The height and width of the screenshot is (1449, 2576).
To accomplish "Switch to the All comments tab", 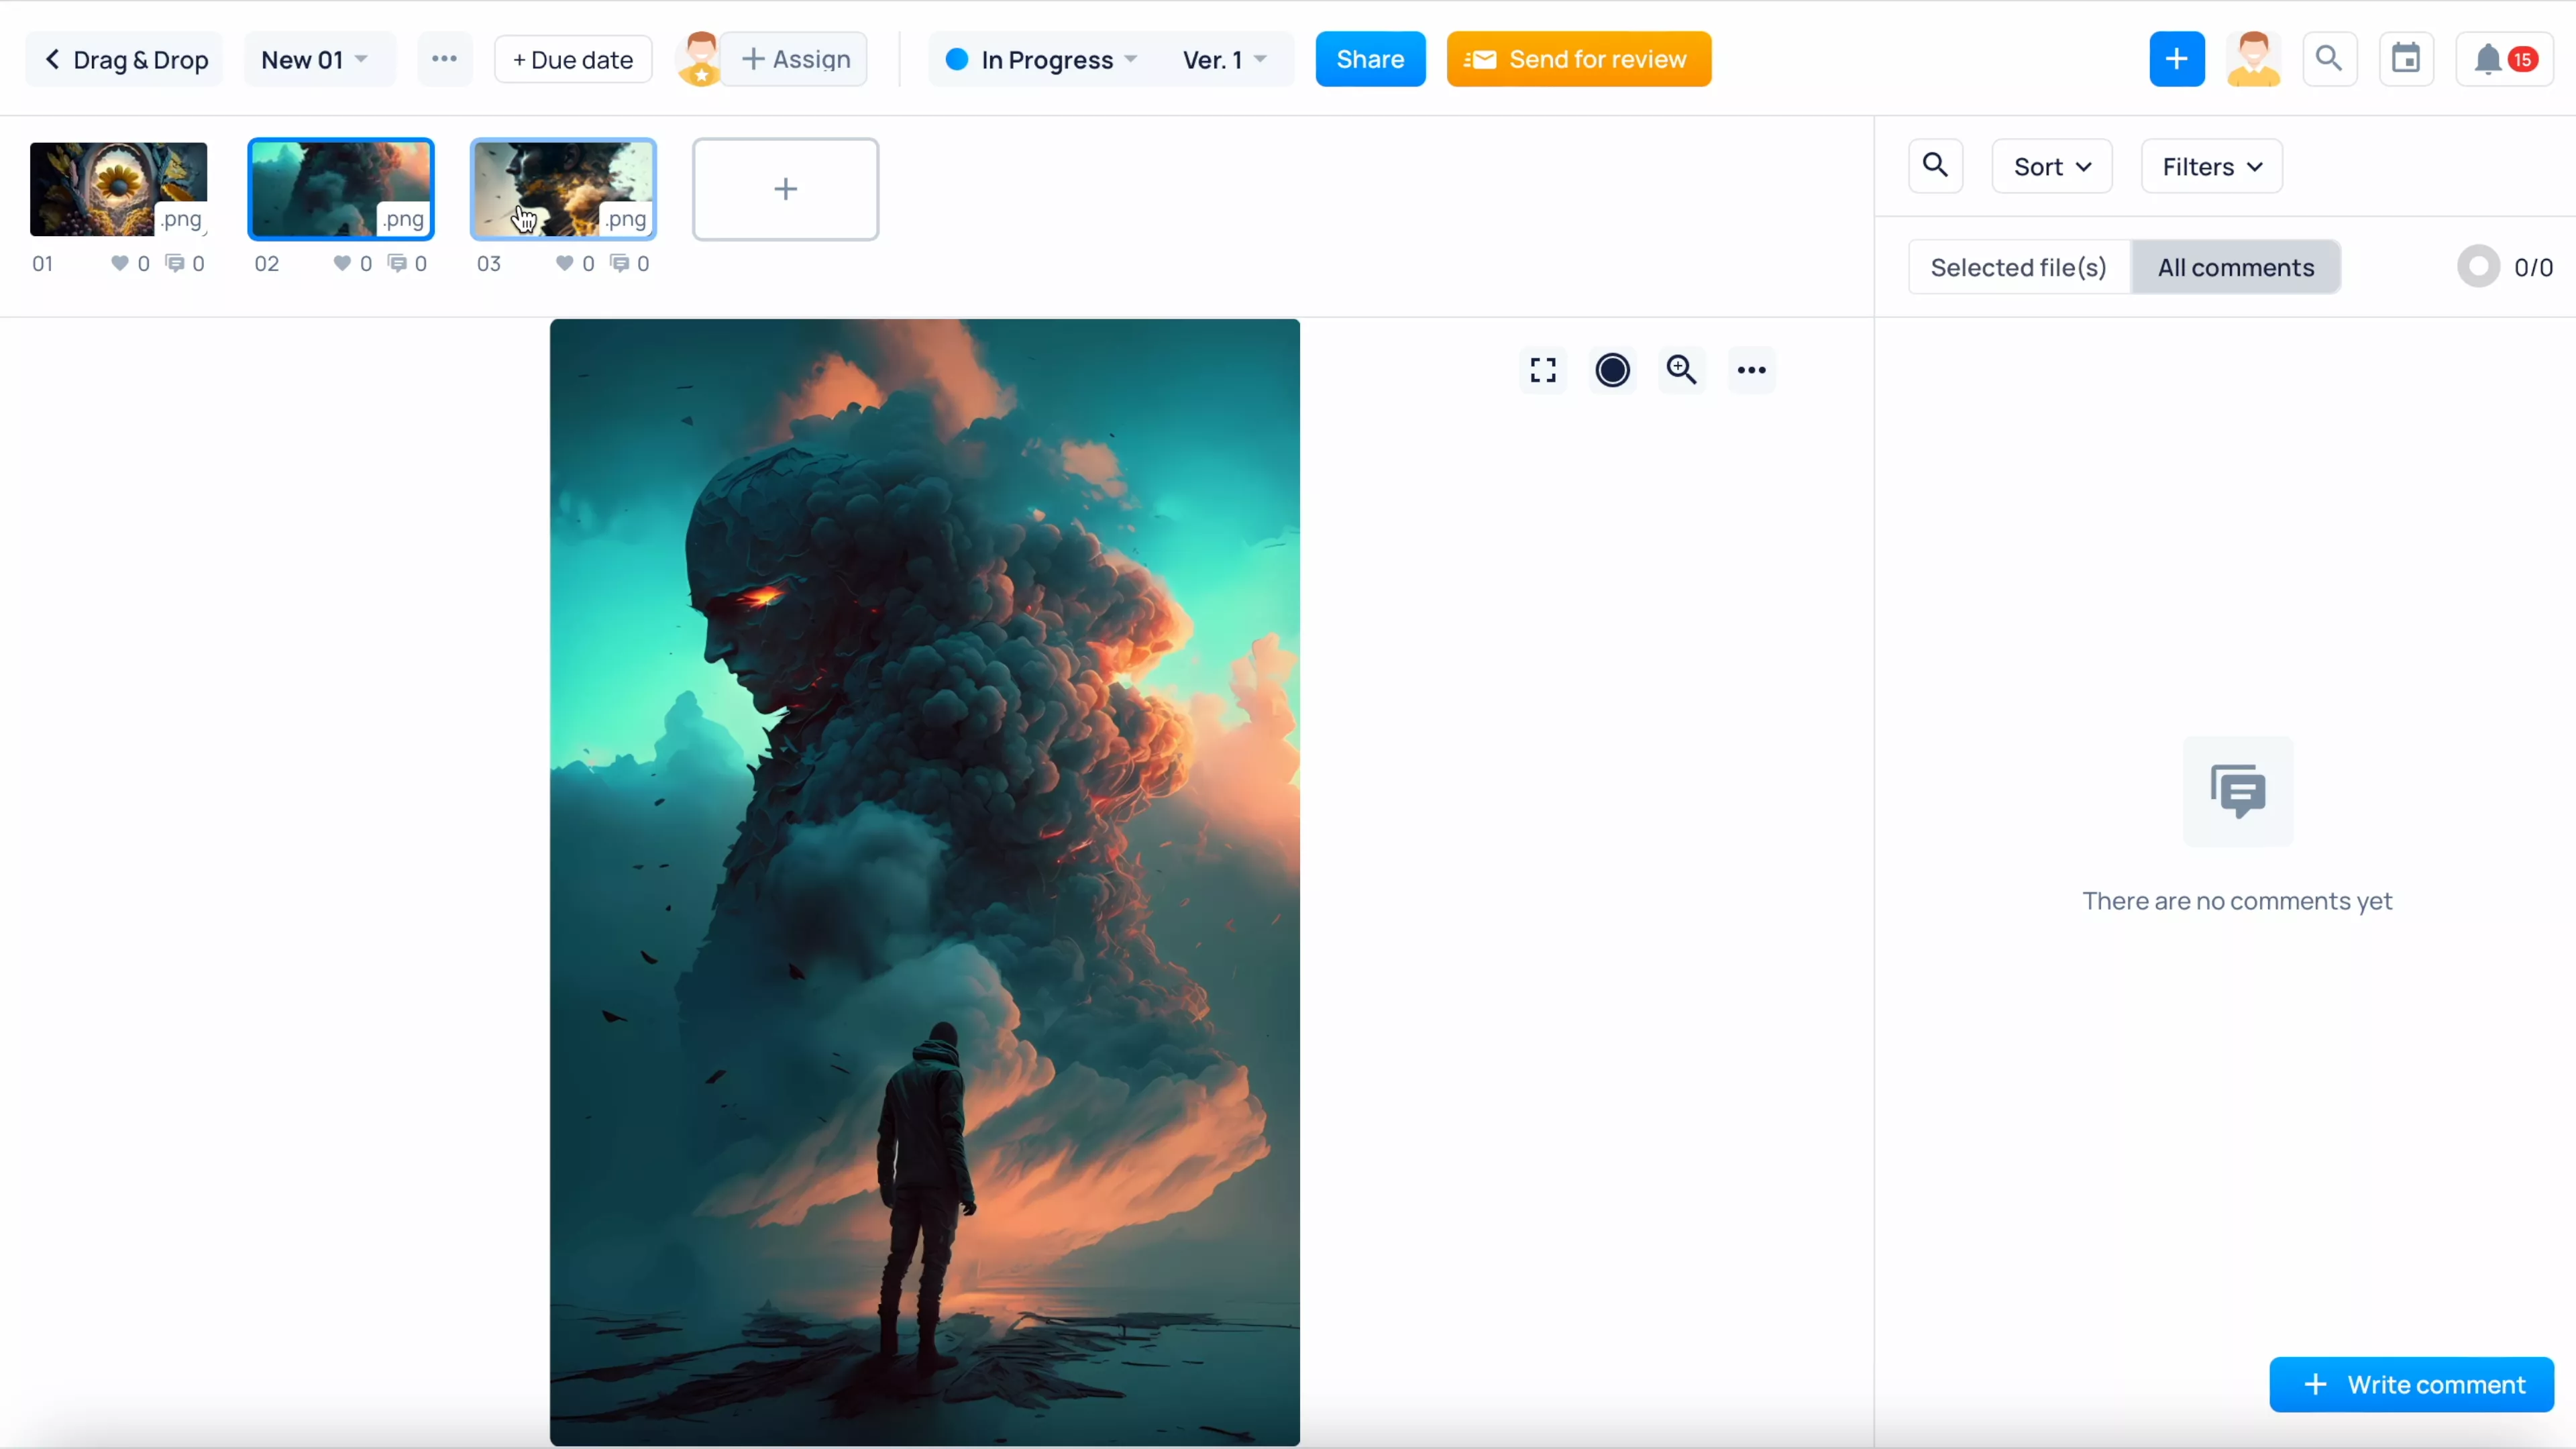I will [x=2236, y=267].
